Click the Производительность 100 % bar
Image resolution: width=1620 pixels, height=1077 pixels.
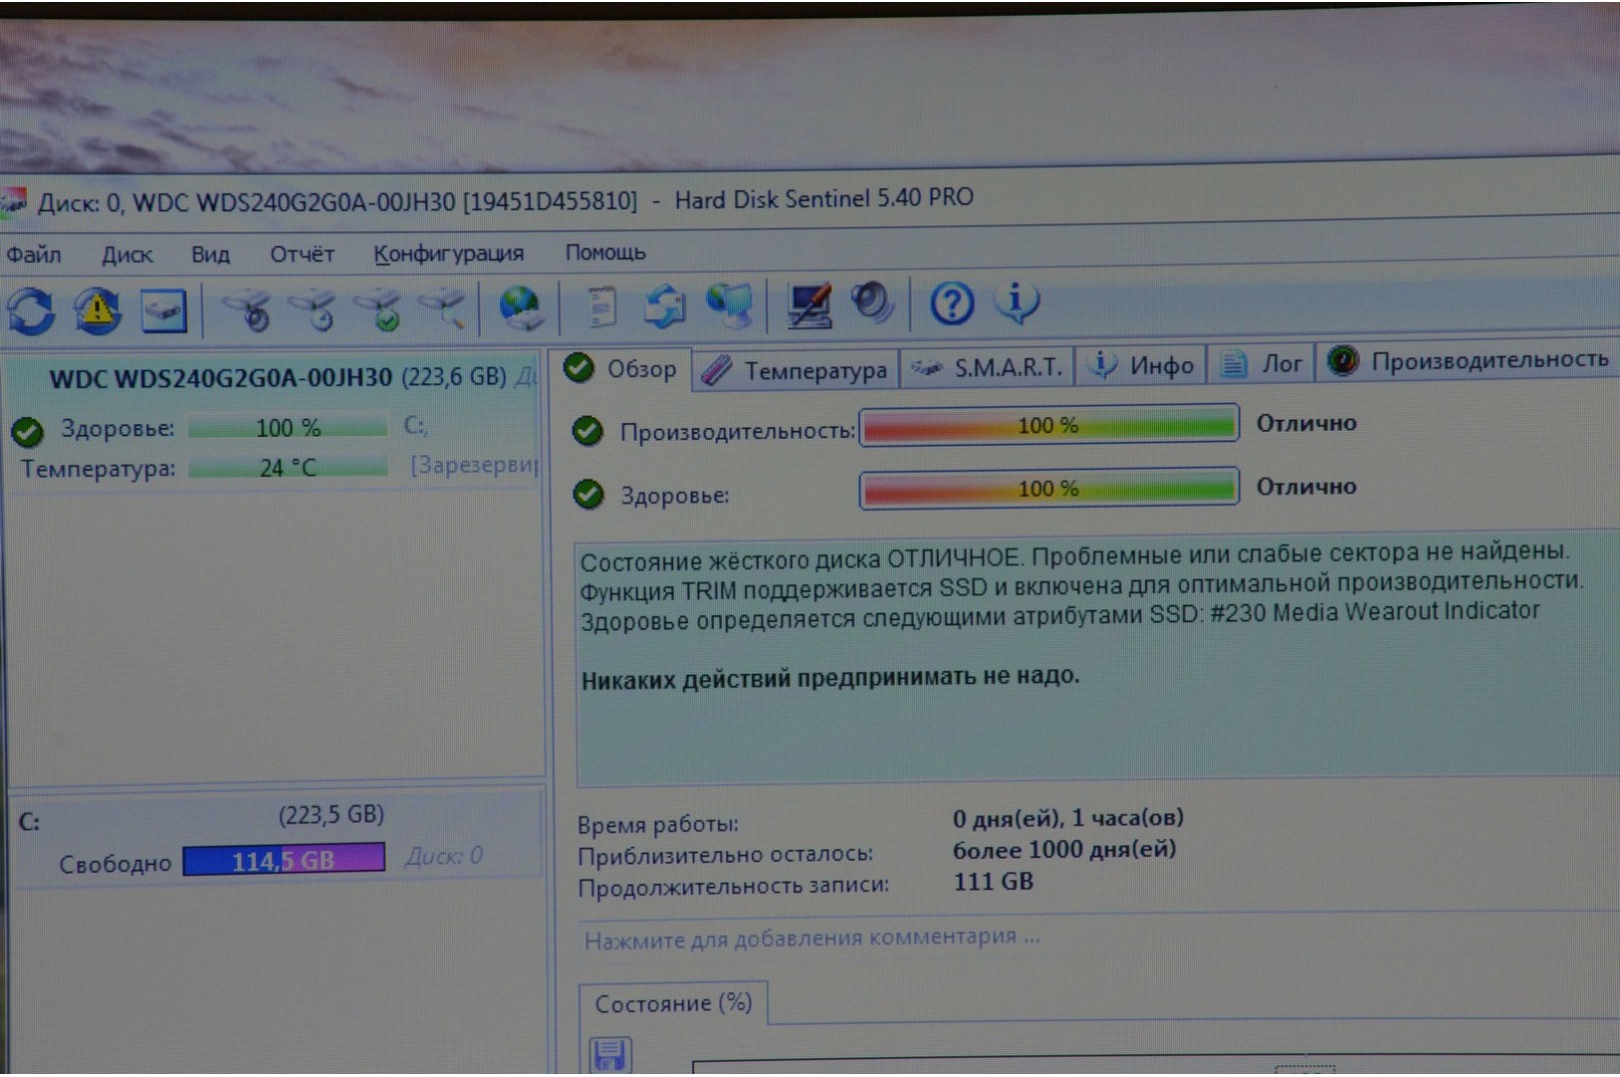(1048, 426)
